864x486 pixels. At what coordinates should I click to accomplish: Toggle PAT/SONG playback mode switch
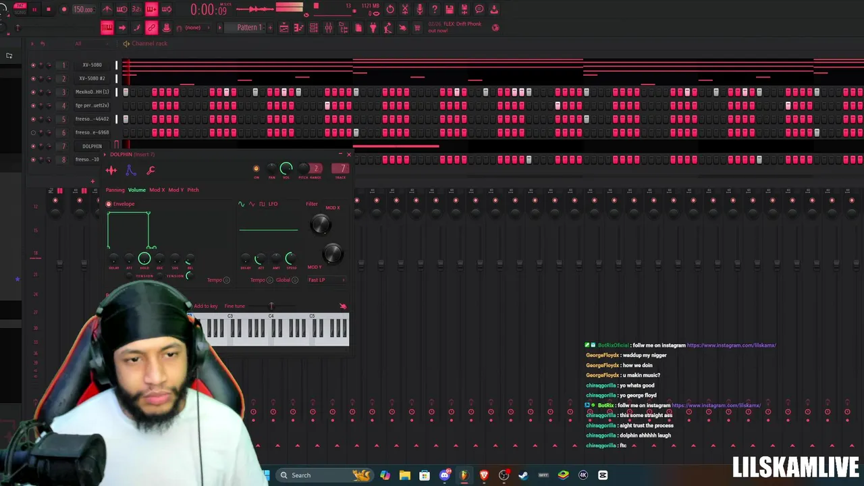coord(20,9)
